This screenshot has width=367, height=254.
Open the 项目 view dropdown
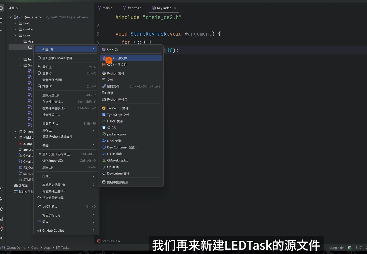14,8
